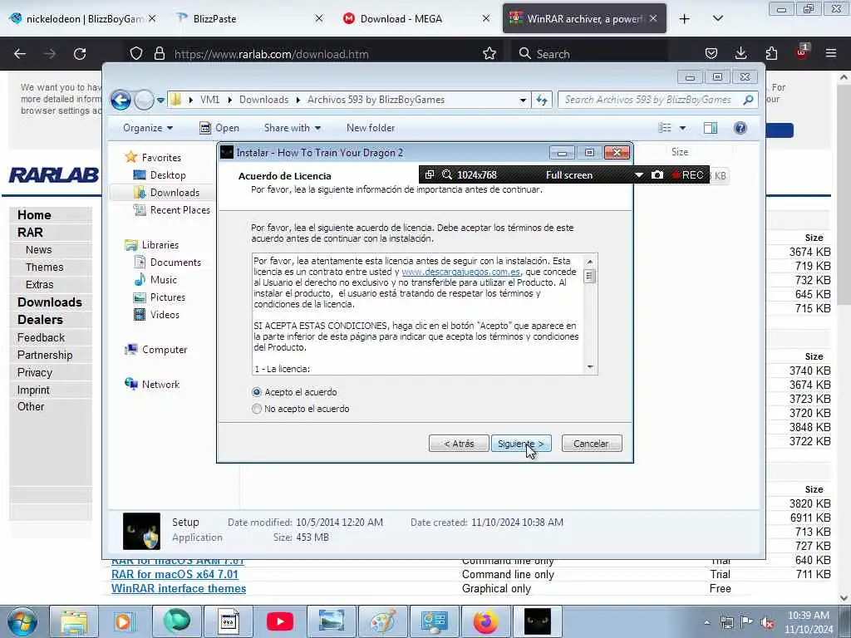Click the Firefox Search box
This screenshot has width=851, height=638.
(589, 54)
